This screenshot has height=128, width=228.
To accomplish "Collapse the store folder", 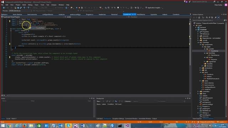I will [x=200, y=72].
